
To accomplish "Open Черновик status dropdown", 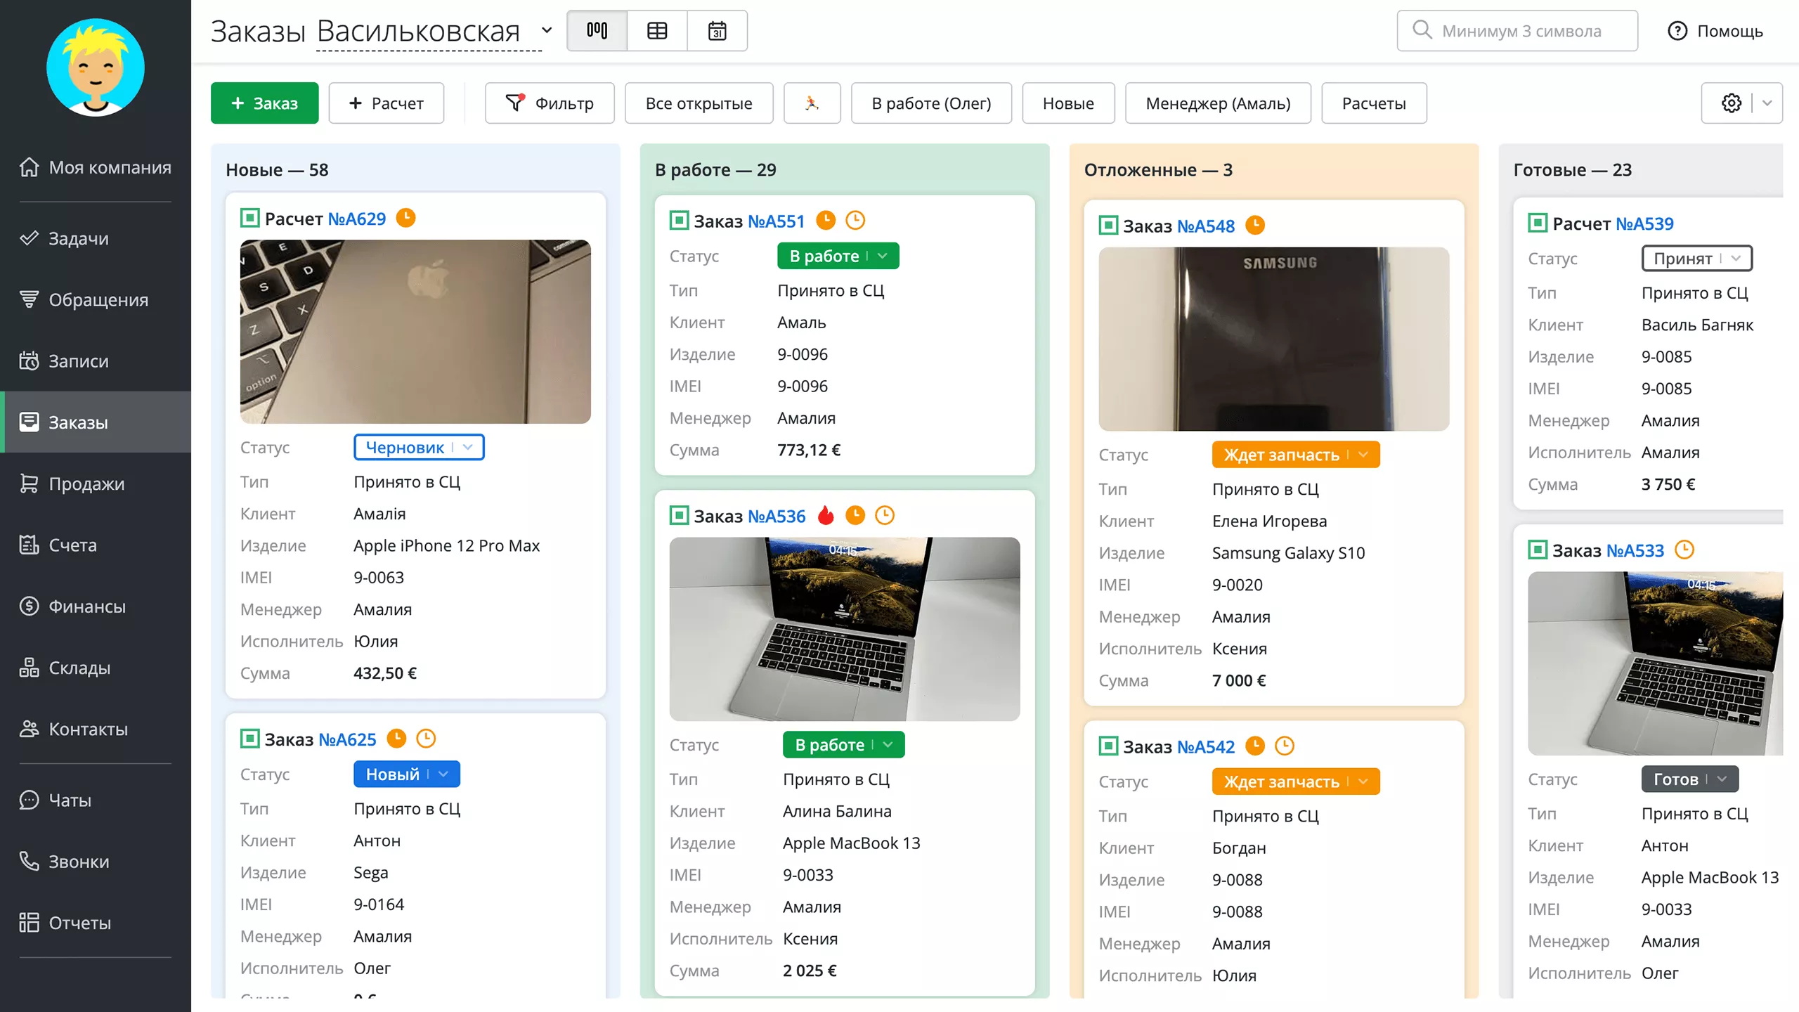I will 419,448.
